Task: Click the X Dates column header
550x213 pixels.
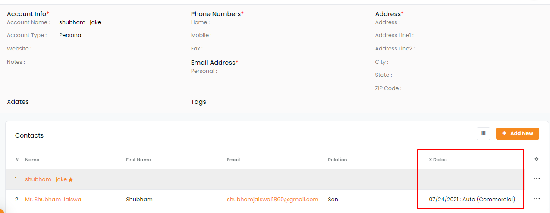Action: coord(438,160)
